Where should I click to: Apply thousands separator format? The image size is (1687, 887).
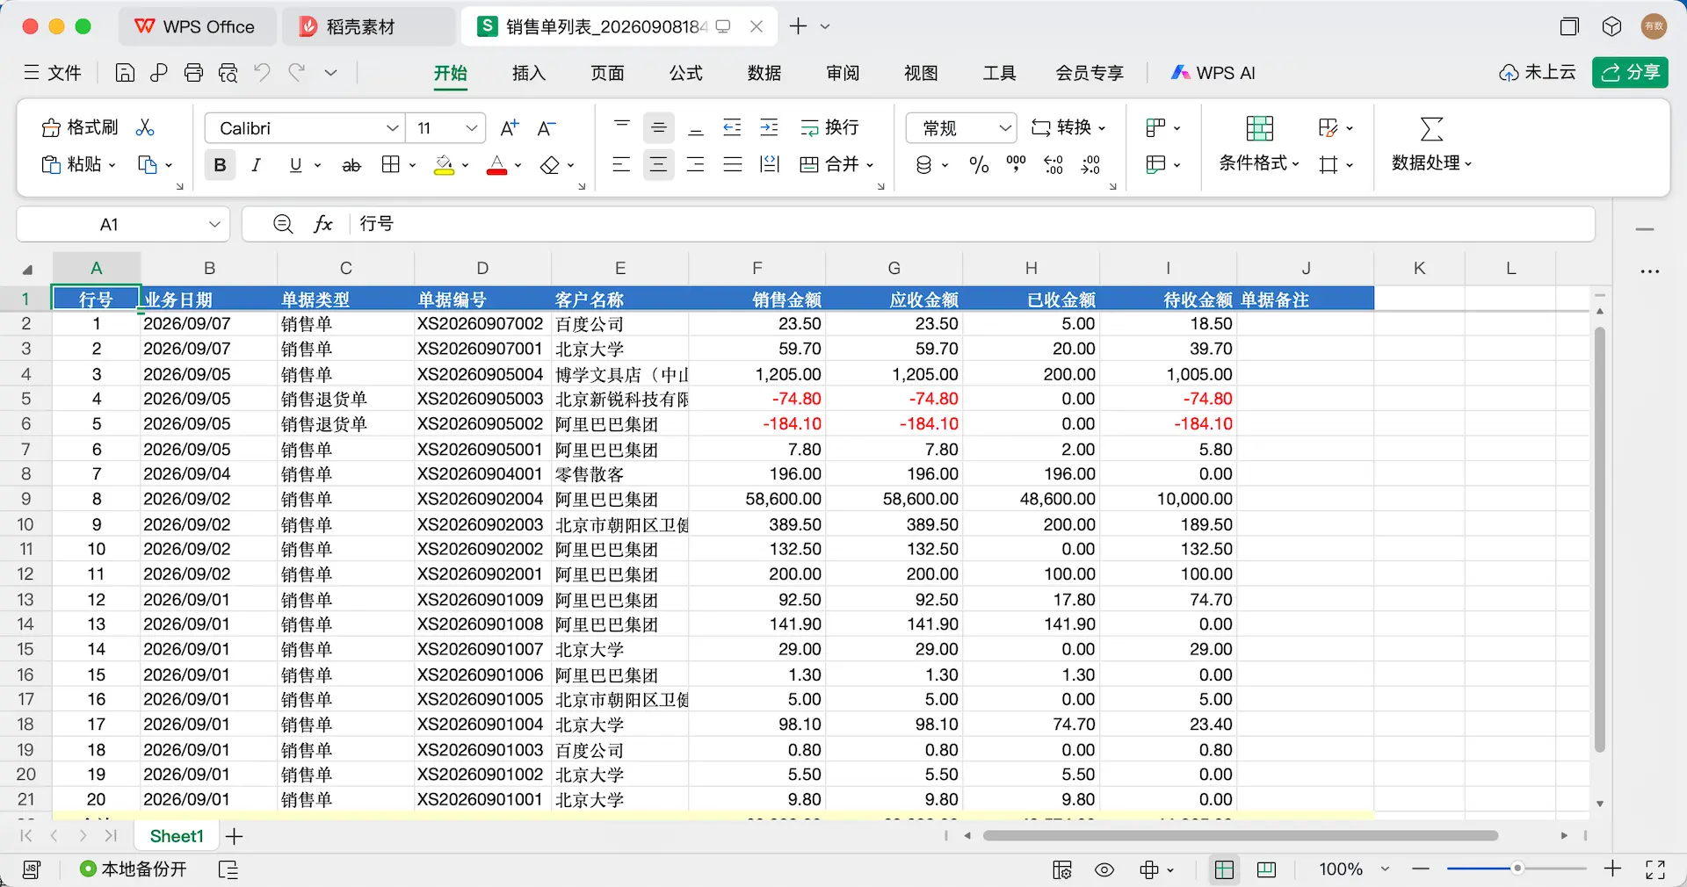pos(1017,165)
